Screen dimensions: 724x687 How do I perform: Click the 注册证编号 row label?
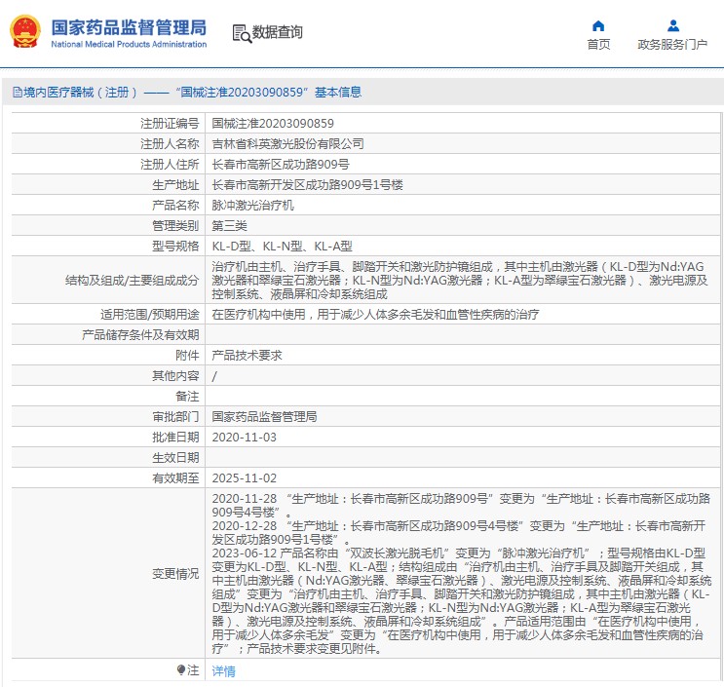pos(170,124)
